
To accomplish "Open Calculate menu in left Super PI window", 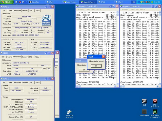I will [81, 9].
